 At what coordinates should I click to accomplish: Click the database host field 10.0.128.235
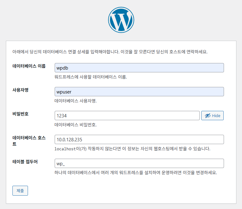coord(139,139)
